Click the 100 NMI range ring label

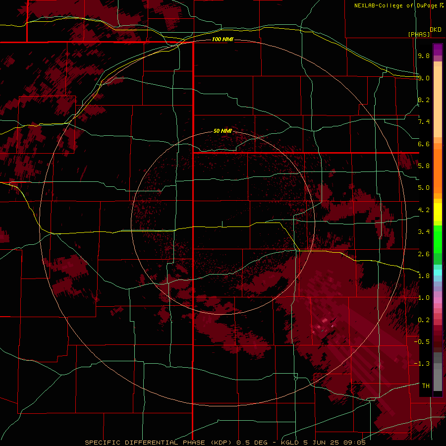223,39
